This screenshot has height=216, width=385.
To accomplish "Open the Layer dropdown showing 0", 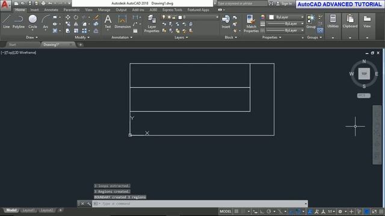I will tap(189, 17).
